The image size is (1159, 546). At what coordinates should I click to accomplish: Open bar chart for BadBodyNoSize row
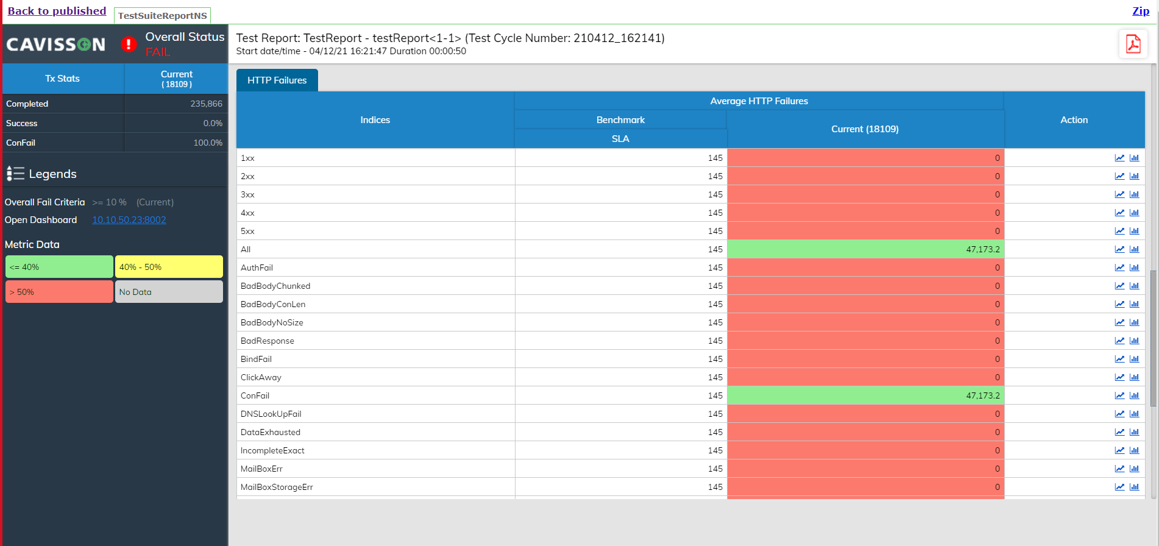[1134, 322]
